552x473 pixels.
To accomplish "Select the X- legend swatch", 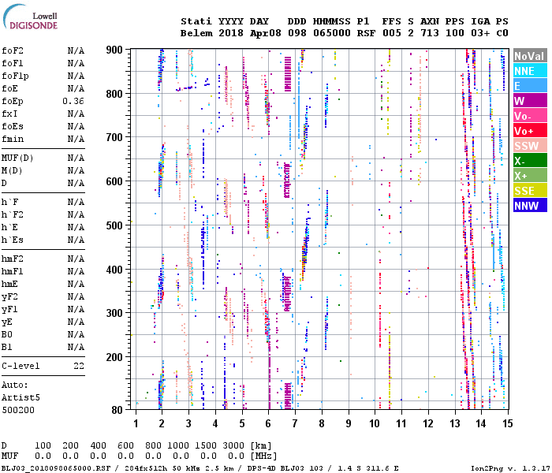I will click(x=530, y=161).
